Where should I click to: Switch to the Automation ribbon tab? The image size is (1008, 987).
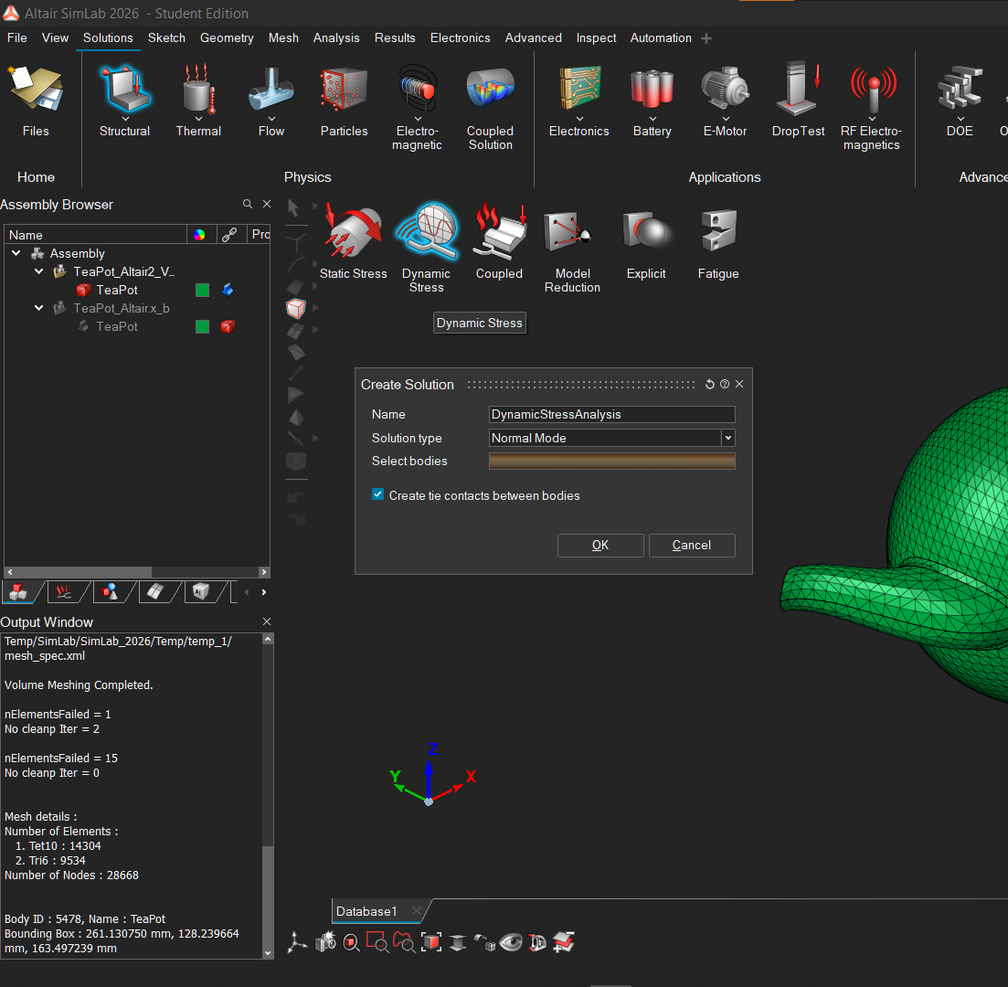tap(661, 38)
